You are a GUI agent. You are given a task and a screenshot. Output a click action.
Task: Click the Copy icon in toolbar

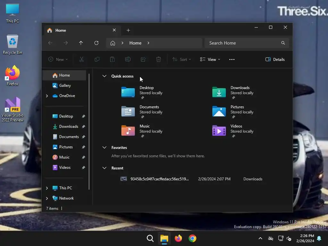pos(97,59)
